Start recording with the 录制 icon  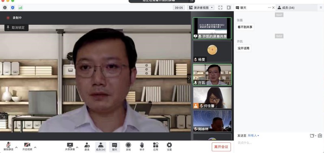[x=128, y=147]
